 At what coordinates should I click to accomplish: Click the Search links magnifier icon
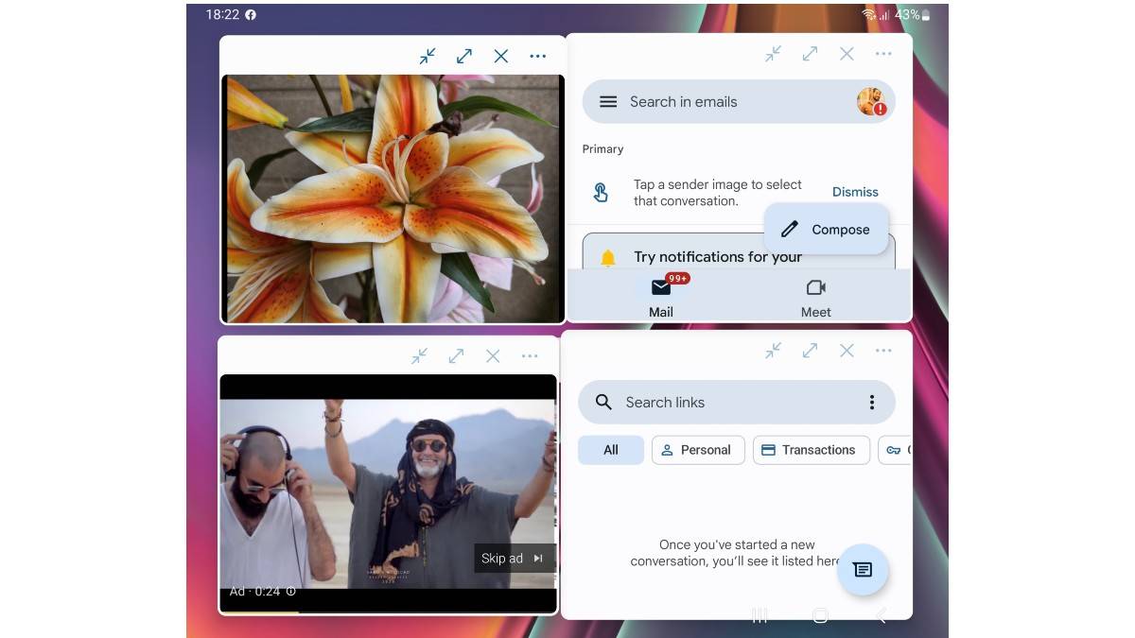pyautogui.click(x=603, y=403)
